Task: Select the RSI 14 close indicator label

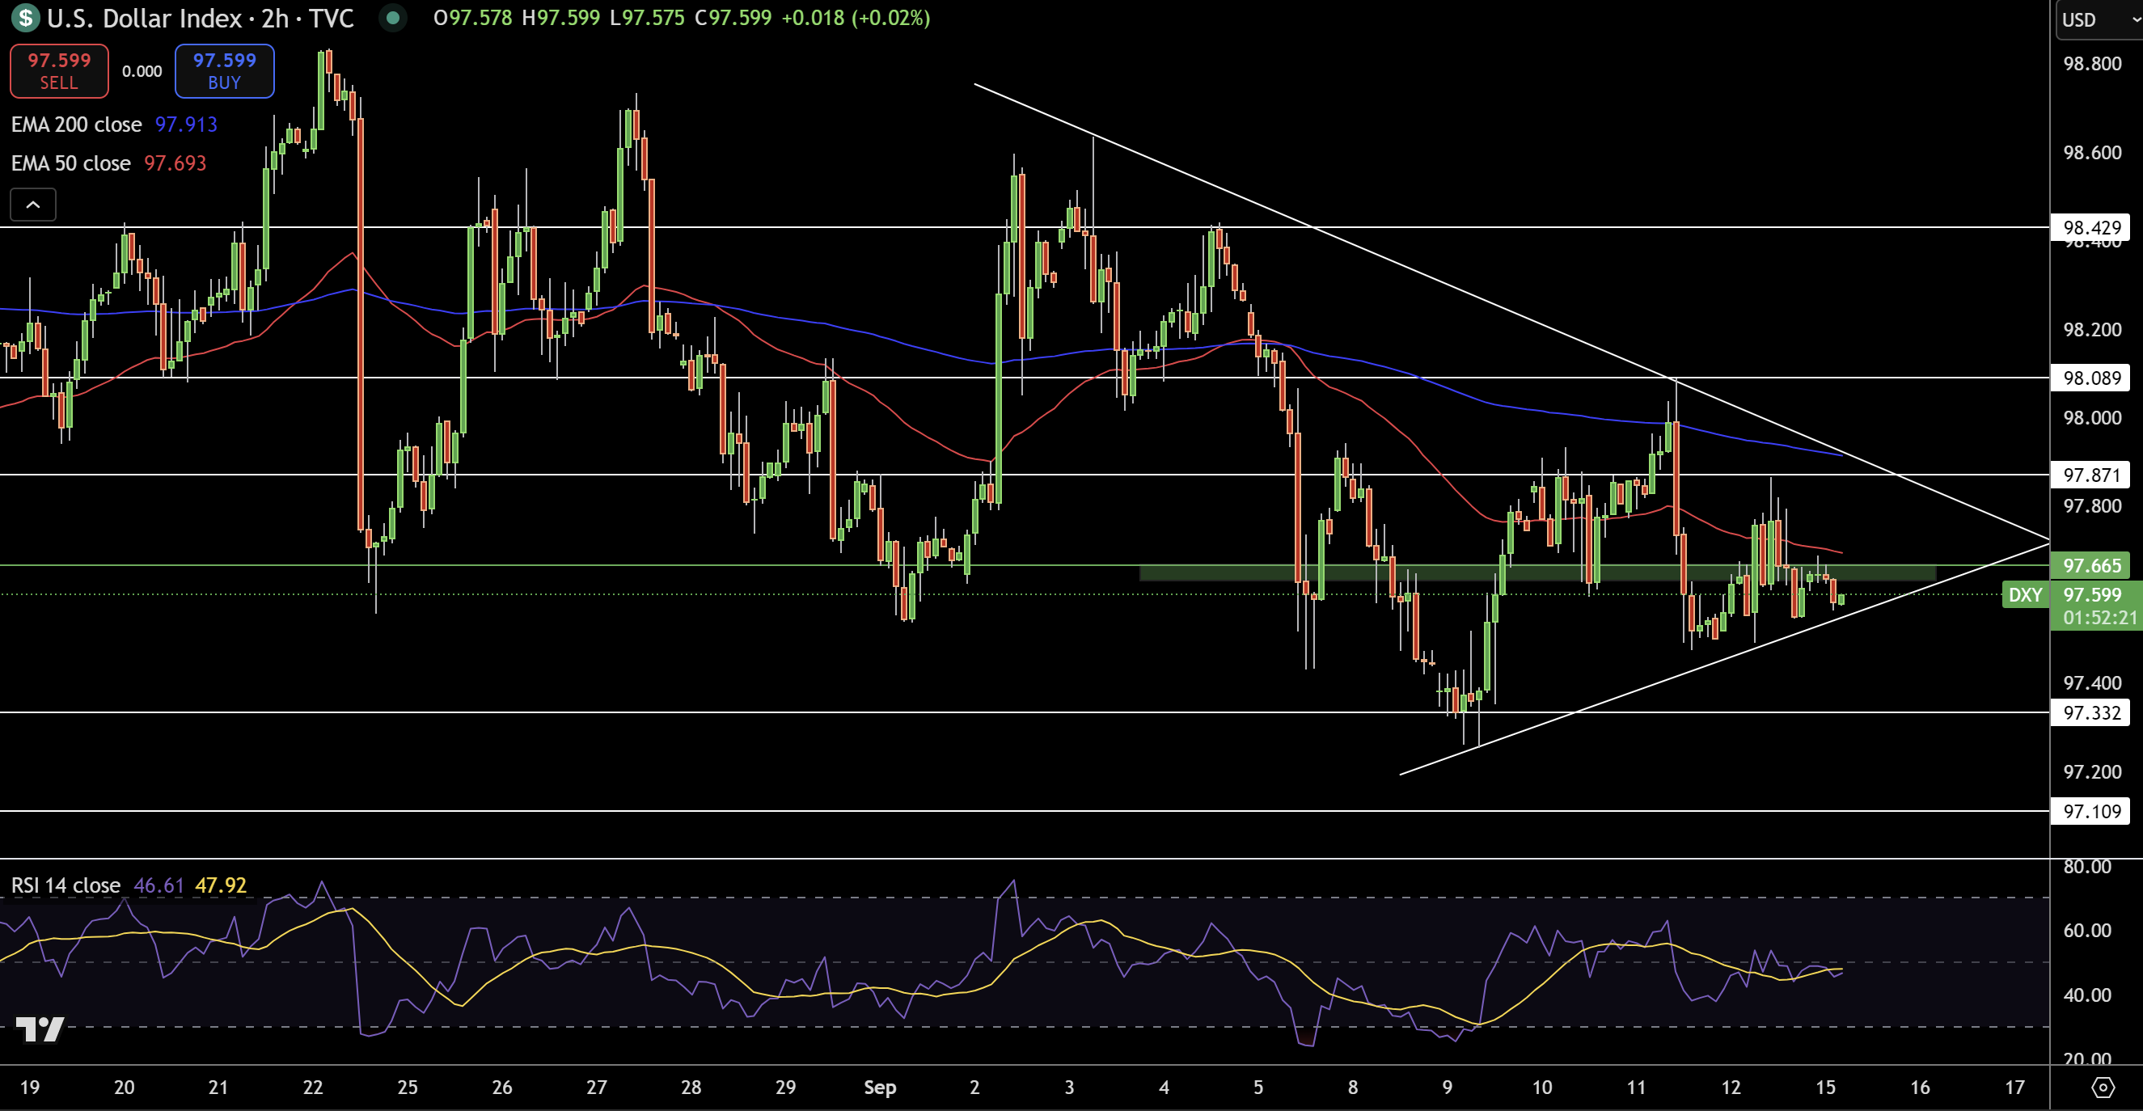Action: coord(66,885)
